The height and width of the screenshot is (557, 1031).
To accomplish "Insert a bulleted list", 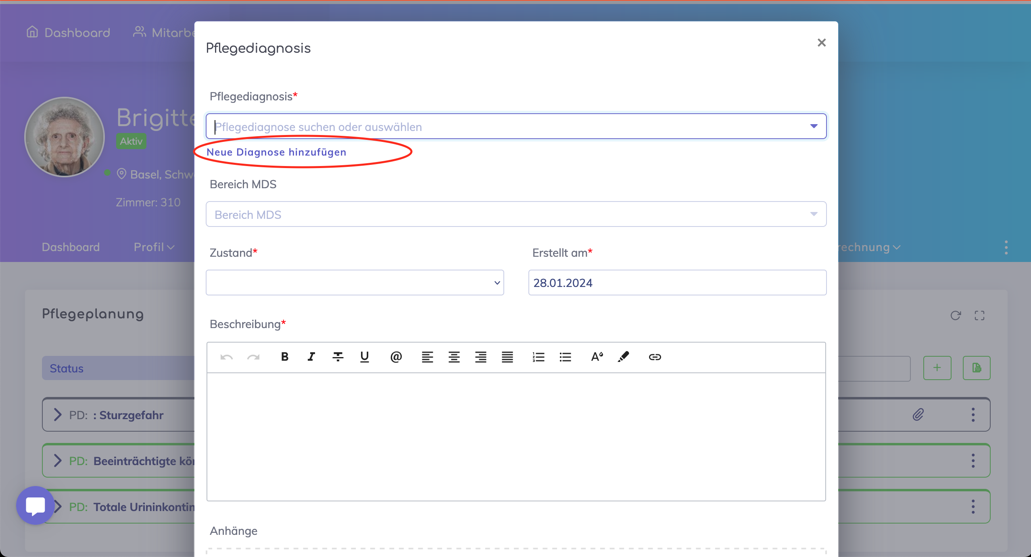I will [566, 357].
